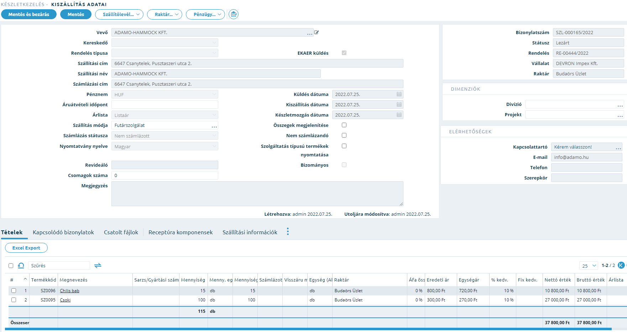Click Áruátvételi időpont field
Image resolution: width=627 pixels, height=332 pixels.
(x=165, y=105)
